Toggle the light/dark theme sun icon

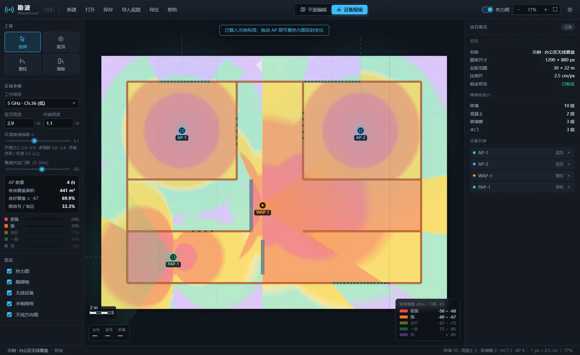click(x=570, y=10)
